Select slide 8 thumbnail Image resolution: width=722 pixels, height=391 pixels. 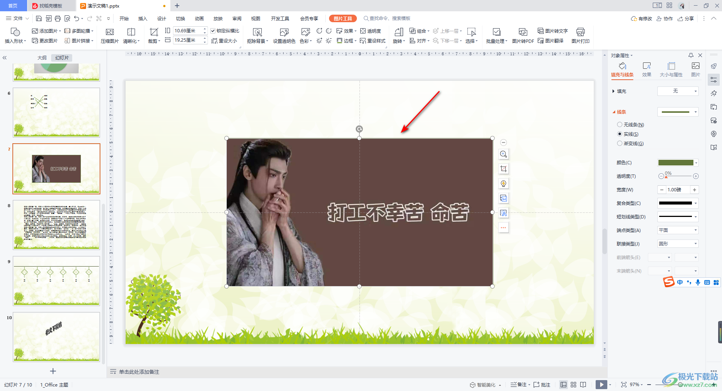[56, 225]
